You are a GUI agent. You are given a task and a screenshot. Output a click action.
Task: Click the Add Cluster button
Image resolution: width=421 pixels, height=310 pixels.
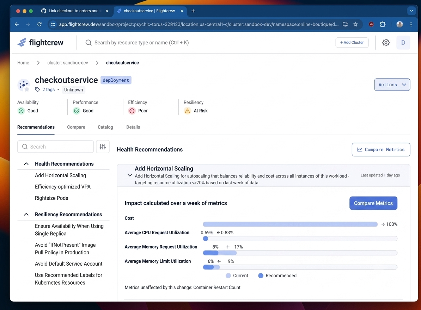tap(352, 42)
